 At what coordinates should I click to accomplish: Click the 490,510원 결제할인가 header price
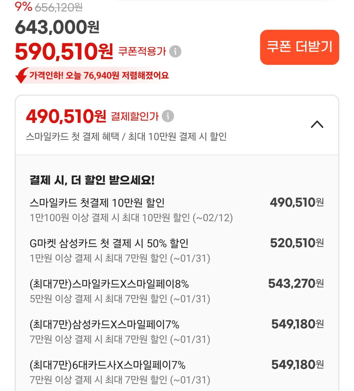click(x=66, y=116)
